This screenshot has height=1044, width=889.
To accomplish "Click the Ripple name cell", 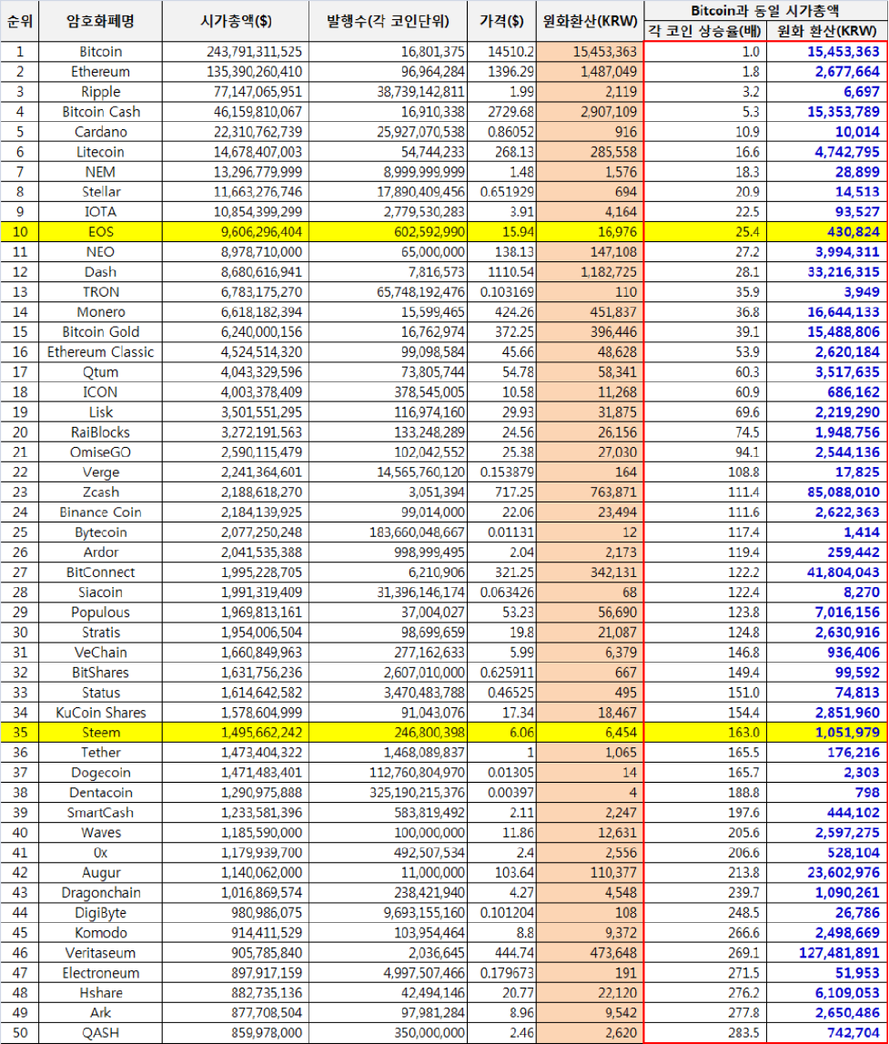I will point(100,92).
